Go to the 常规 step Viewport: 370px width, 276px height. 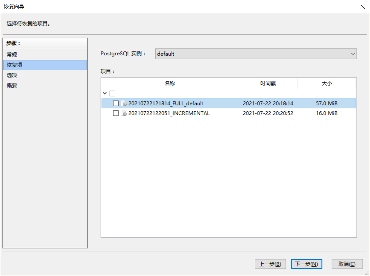click(x=12, y=54)
